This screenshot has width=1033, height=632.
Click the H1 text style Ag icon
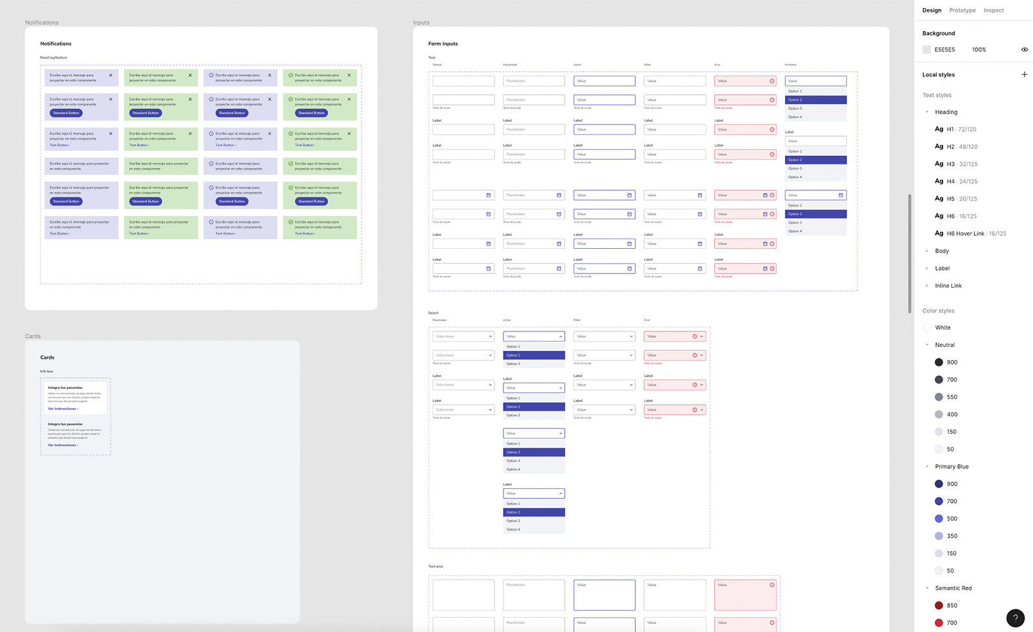[x=939, y=129]
